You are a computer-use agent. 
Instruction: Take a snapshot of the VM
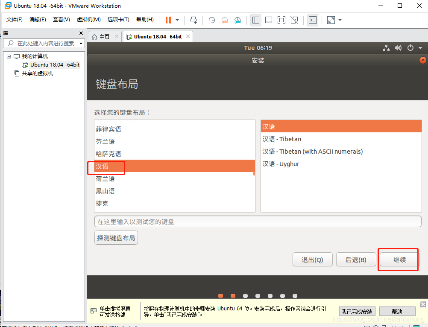click(211, 20)
